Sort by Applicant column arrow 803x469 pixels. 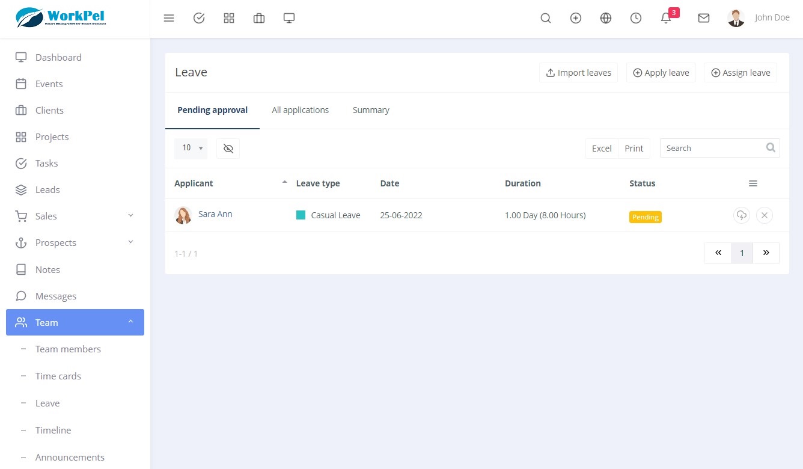[x=285, y=182]
